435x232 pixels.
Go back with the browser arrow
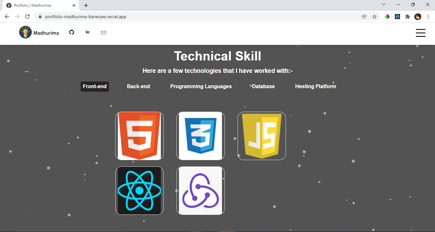point(7,17)
